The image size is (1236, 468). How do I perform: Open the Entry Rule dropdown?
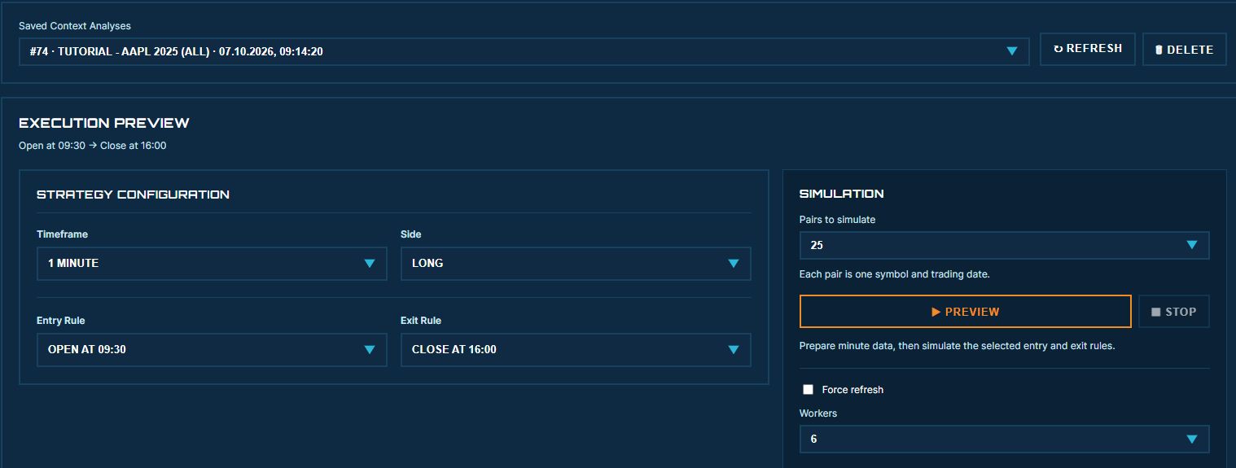(212, 350)
